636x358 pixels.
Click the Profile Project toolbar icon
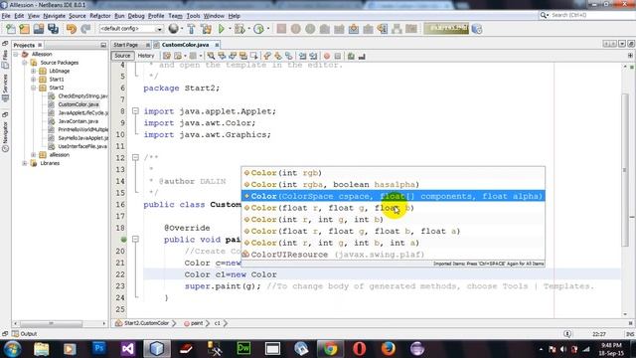pyautogui.click(x=258, y=29)
